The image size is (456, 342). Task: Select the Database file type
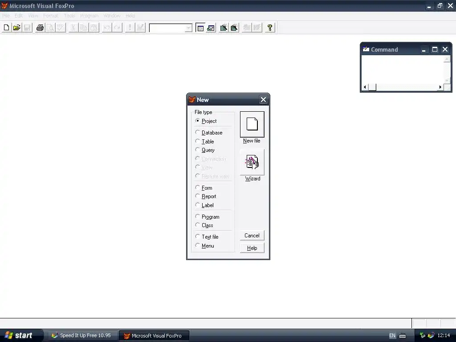point(209,133)
